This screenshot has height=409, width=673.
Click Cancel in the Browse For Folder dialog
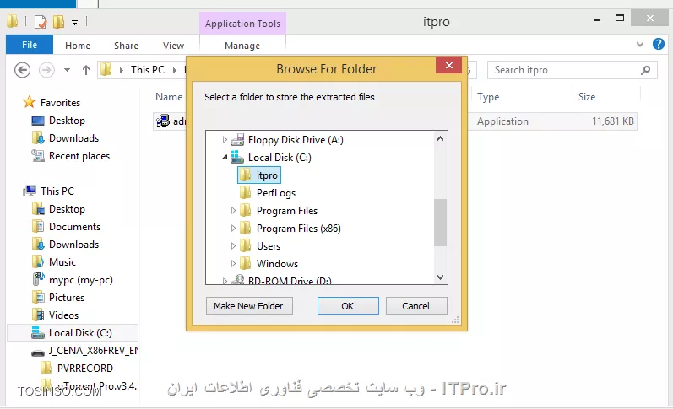416,305
